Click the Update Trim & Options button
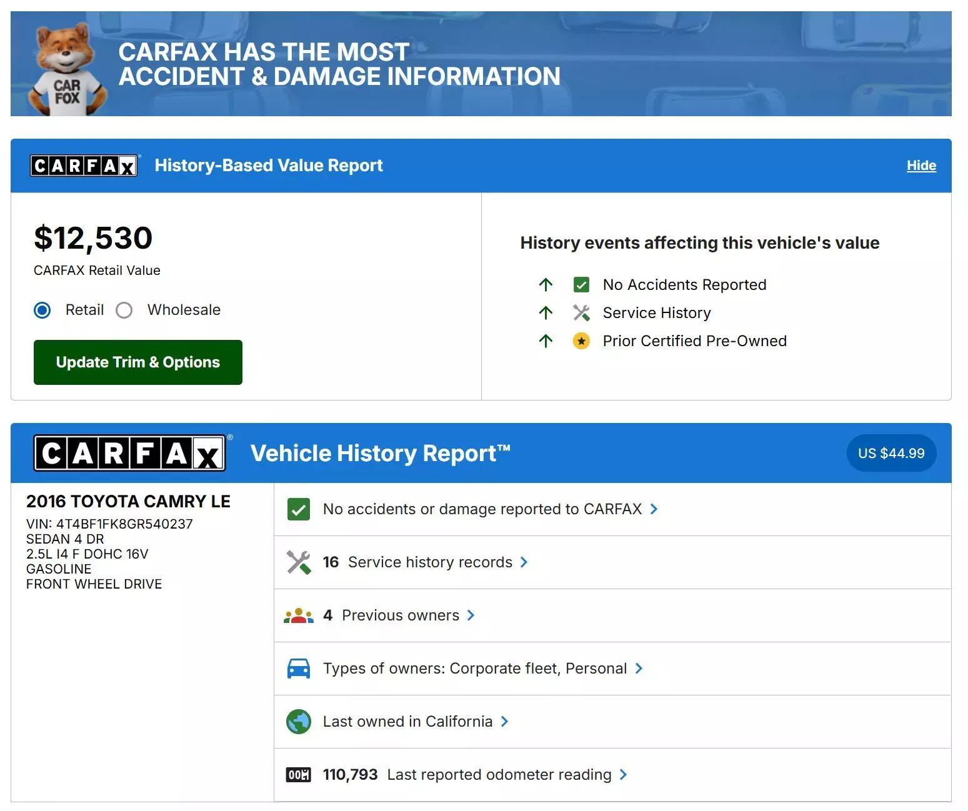The image size is (968, 811). (x=138, y=362)
